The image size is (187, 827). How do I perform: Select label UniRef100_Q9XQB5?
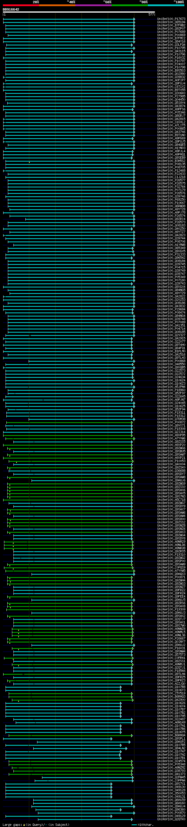pos(171,367)
